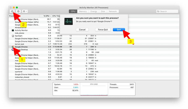The image size is (188, 109).
Task: Switch to the Energy tab
Action: (x=94, y=11)
